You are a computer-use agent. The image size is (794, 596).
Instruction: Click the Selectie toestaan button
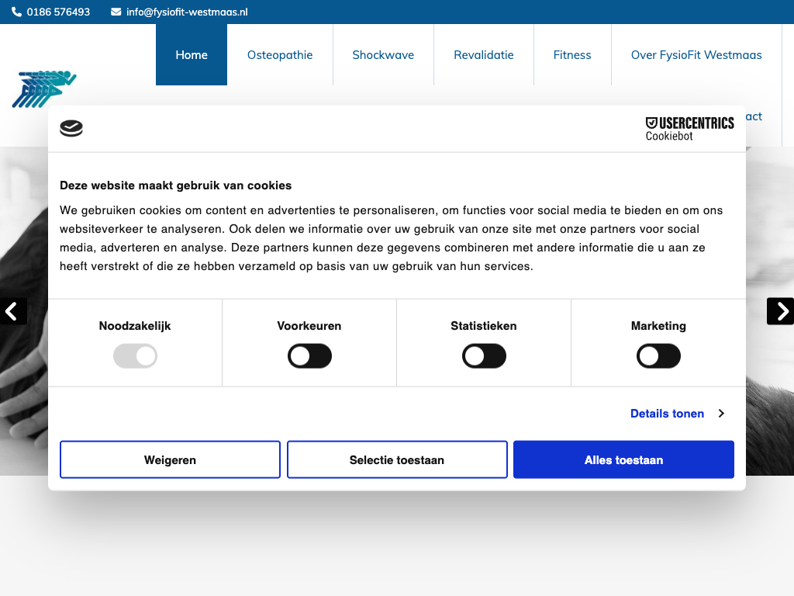[x=397, y=460]
